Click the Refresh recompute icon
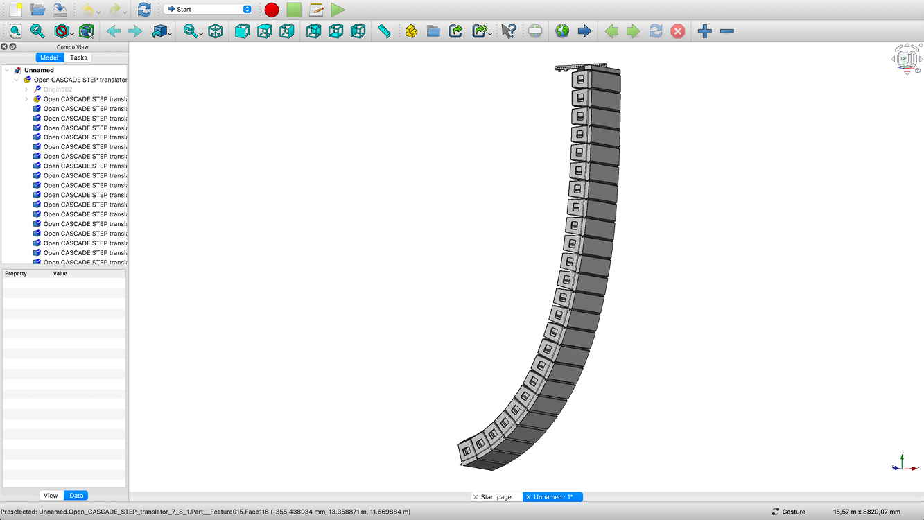 tap(144, 10)
